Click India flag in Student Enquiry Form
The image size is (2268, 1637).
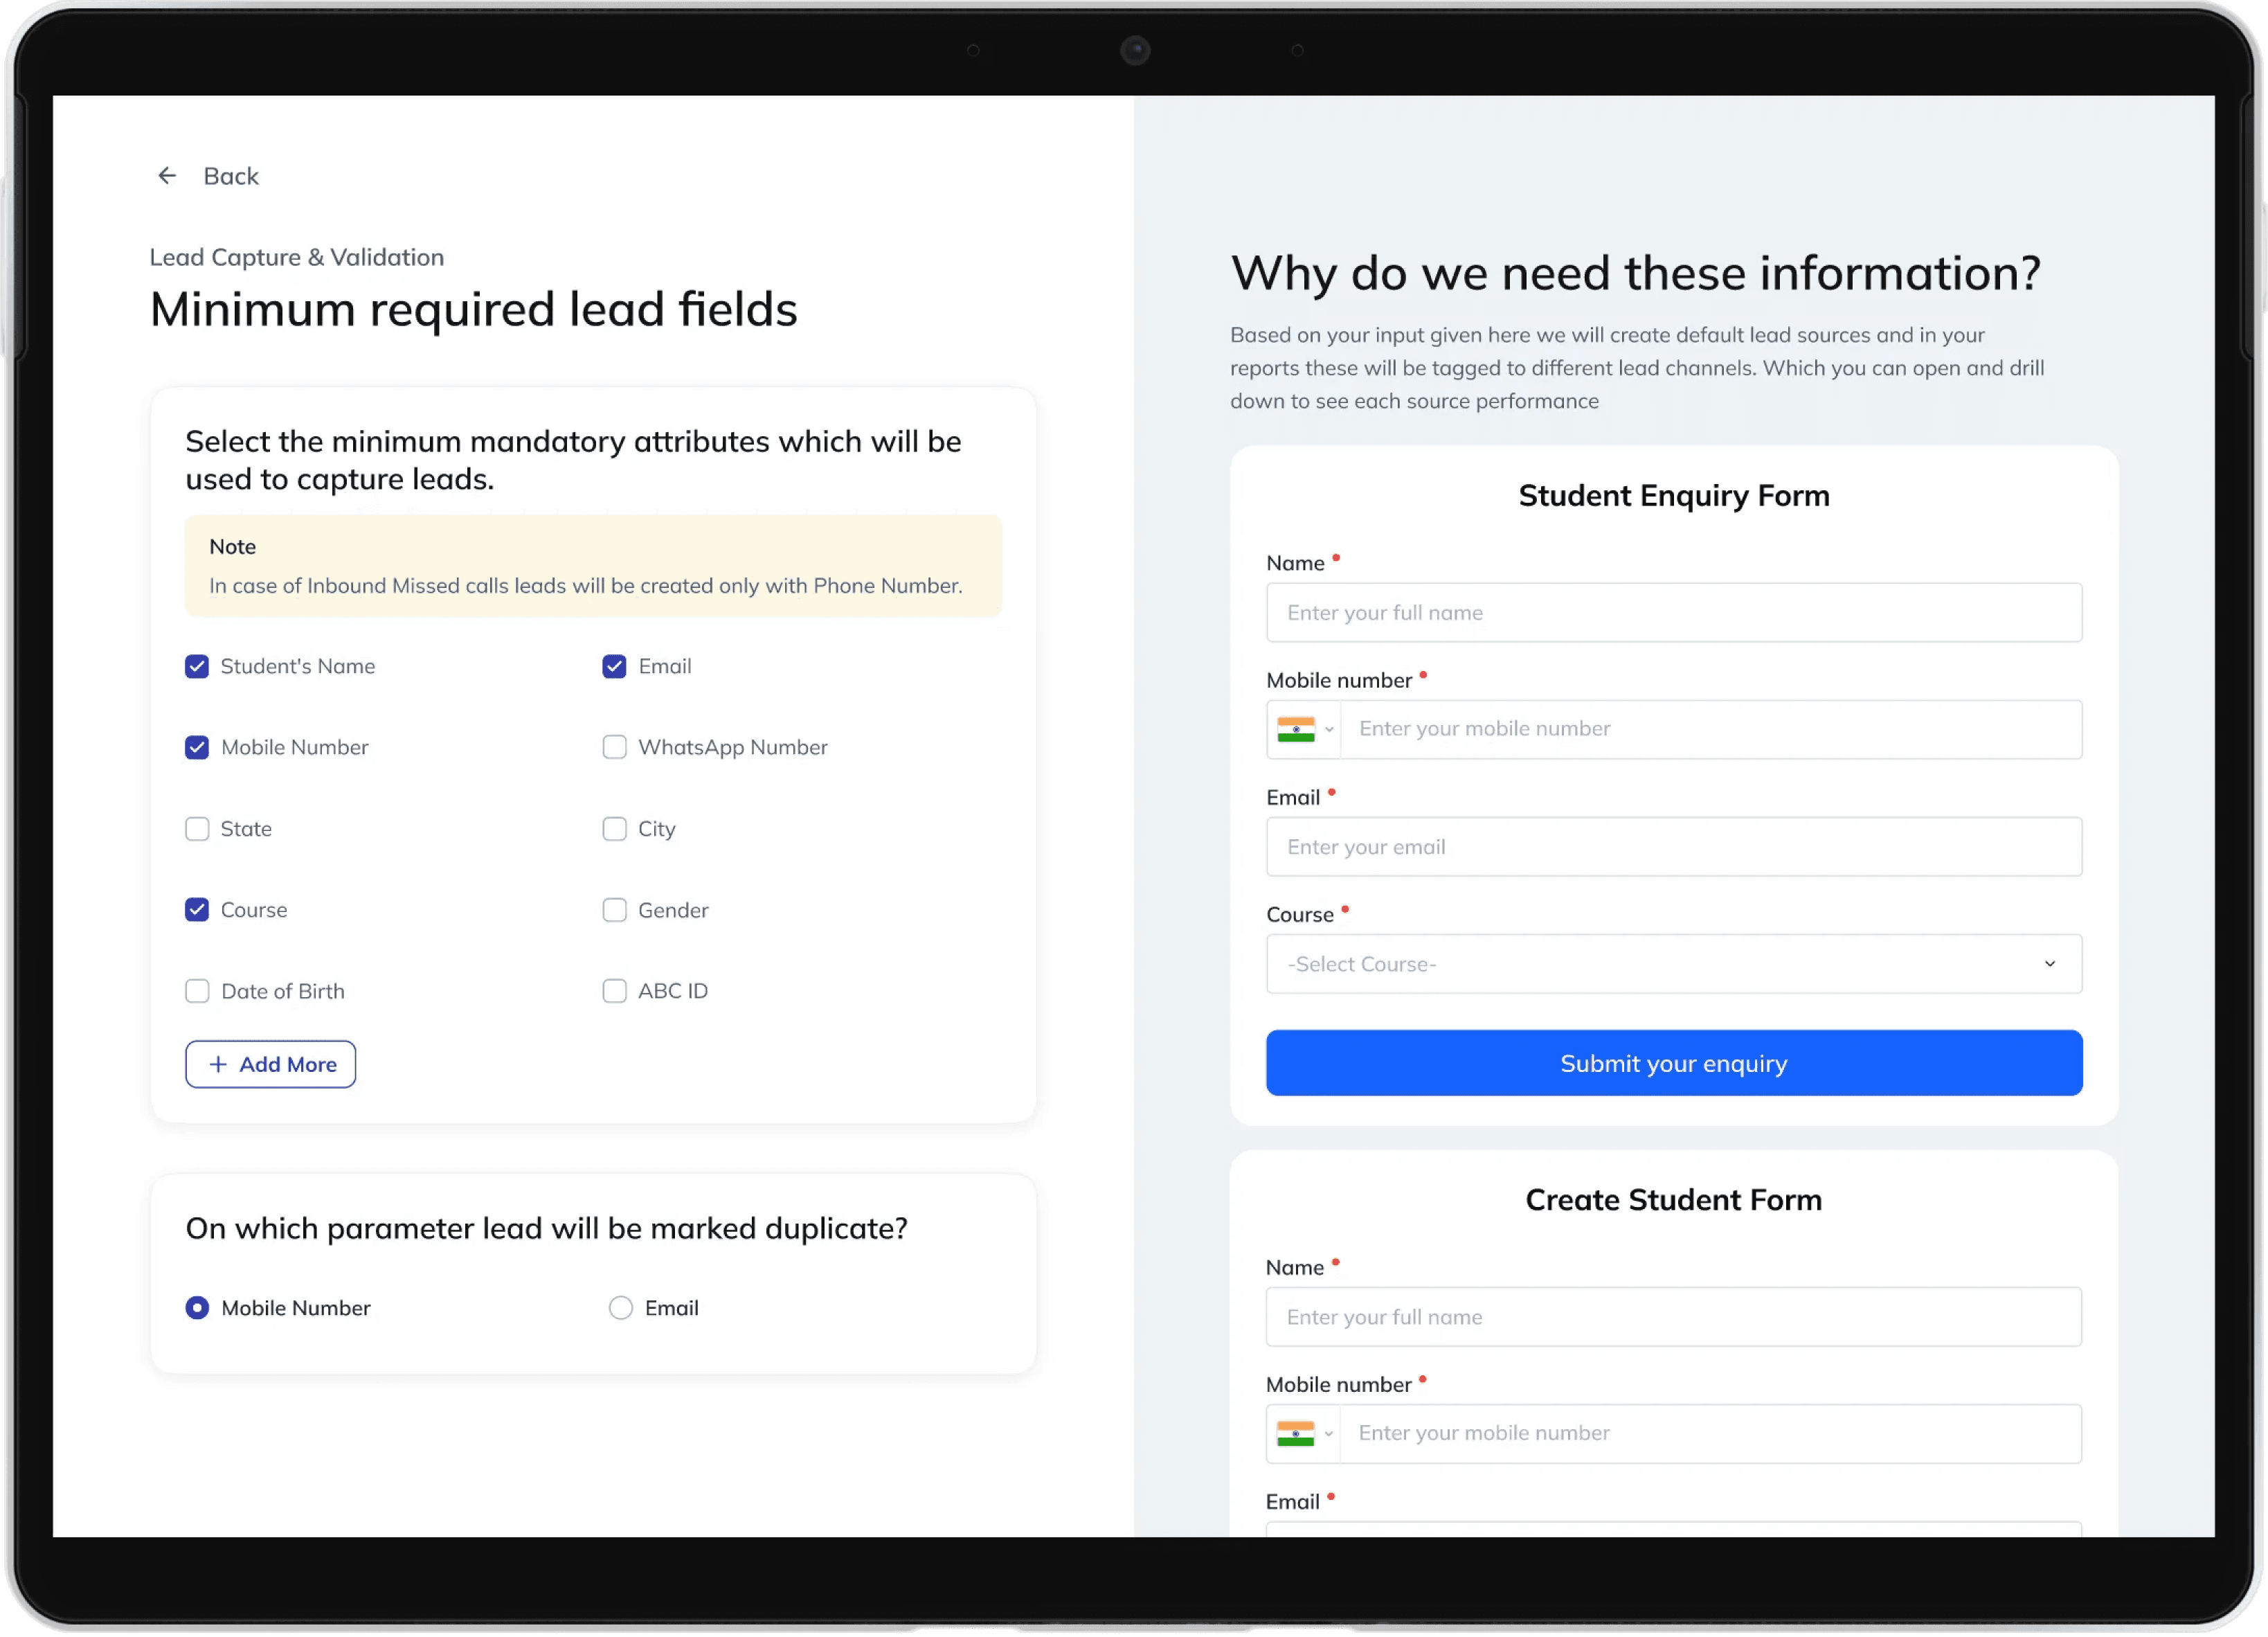1296,729
